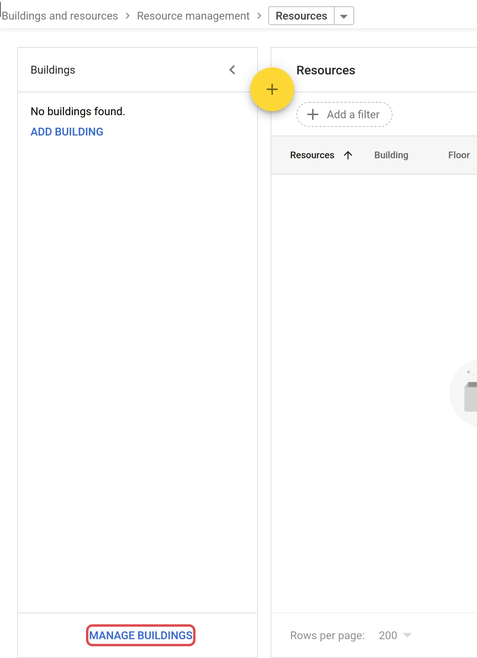Open the rows per page 200 dropdown

[x=395, y=635]
